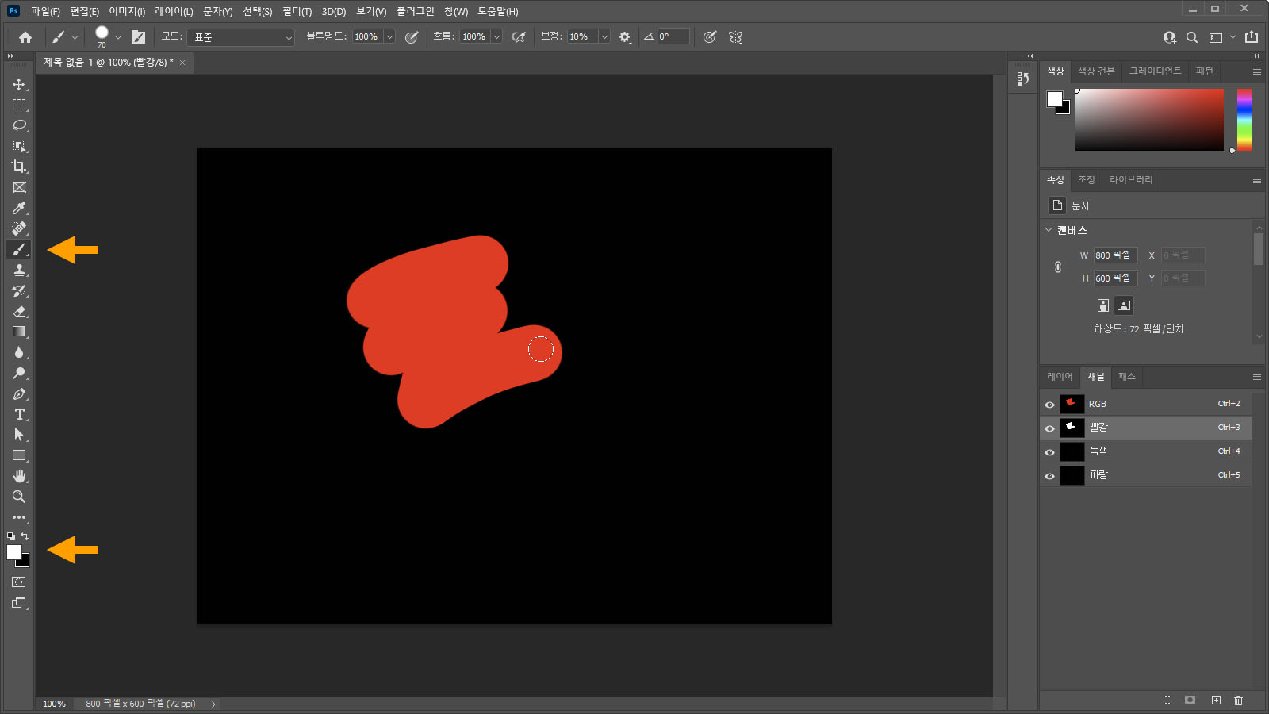1269x714 pixels.
Task: Toggle Quick Mask mode
Action: 19,582
